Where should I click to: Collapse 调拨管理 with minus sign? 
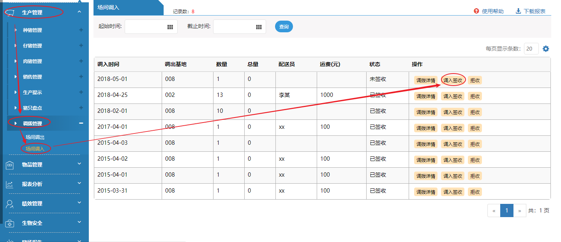click(x=81, y=123)
